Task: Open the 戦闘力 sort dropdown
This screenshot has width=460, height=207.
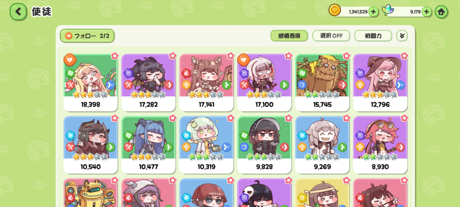Action: click(x=373, y=36)
